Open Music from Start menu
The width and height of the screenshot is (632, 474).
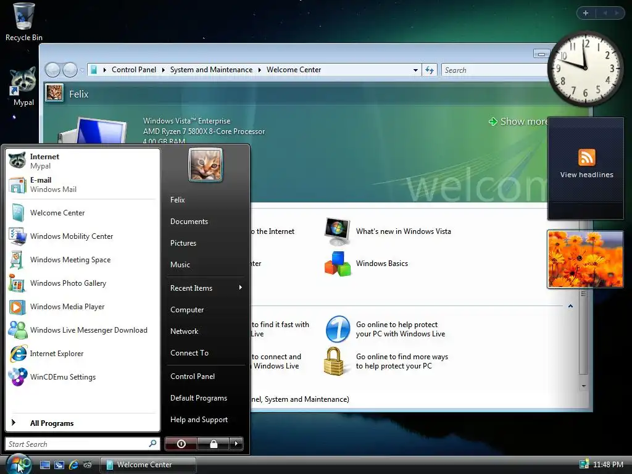pos(206,264)
